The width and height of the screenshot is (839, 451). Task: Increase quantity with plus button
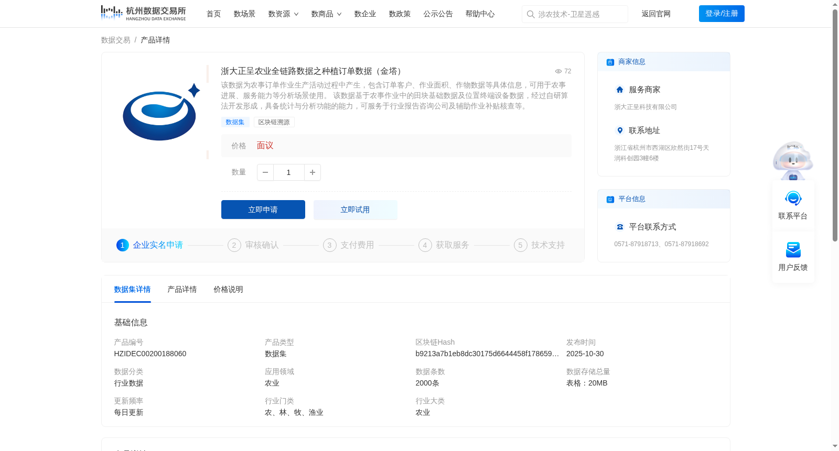click(x=313, y=172)
